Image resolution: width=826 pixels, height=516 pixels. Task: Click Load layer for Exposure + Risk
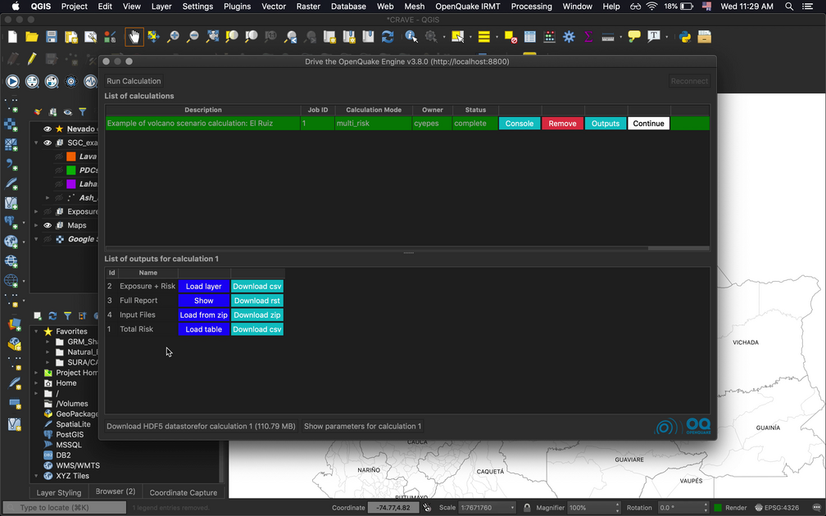click(203, 287)
